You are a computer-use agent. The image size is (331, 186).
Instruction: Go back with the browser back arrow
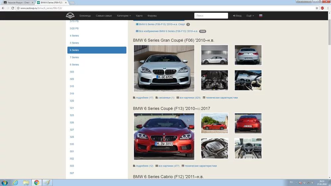pyautogui.click(x=3, y=8)
